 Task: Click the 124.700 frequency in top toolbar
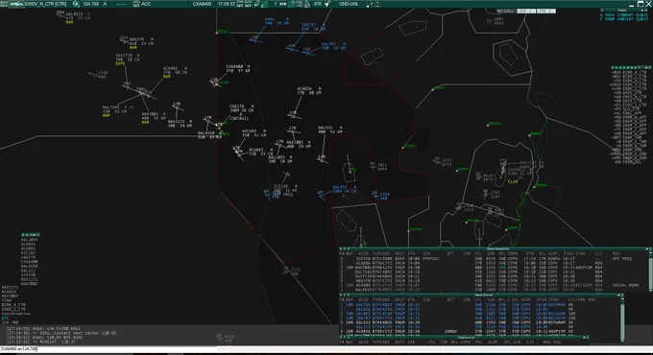90,4
